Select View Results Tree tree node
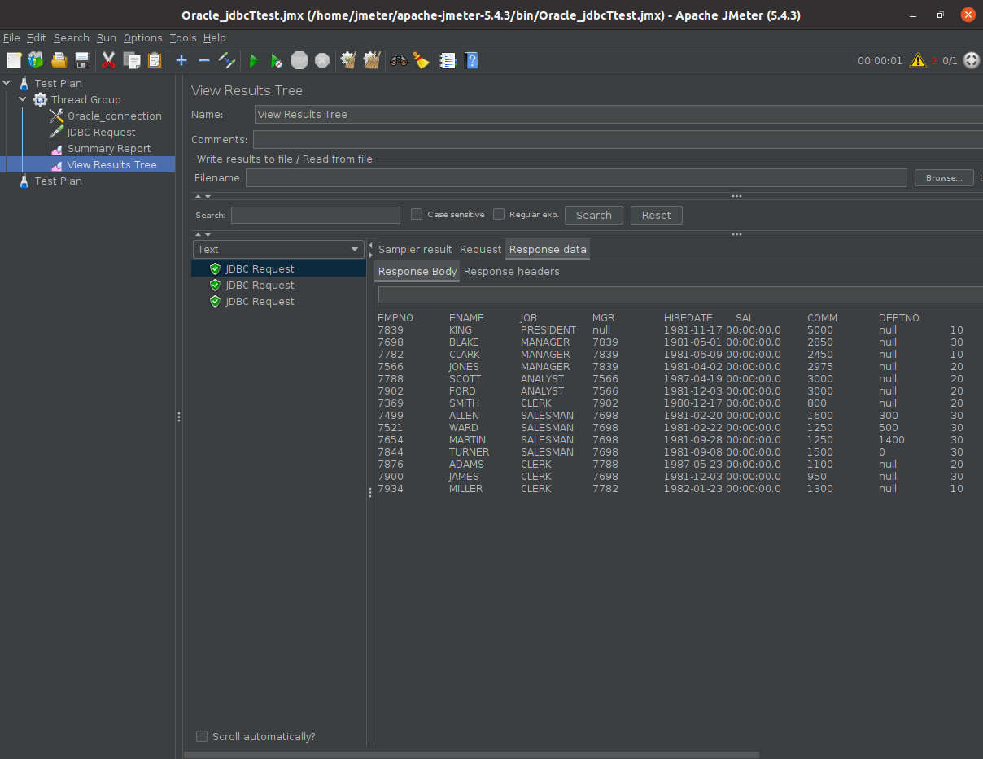The width and height of the screenshot is (983, 759). pyautogui.click(x=112, y=164)
